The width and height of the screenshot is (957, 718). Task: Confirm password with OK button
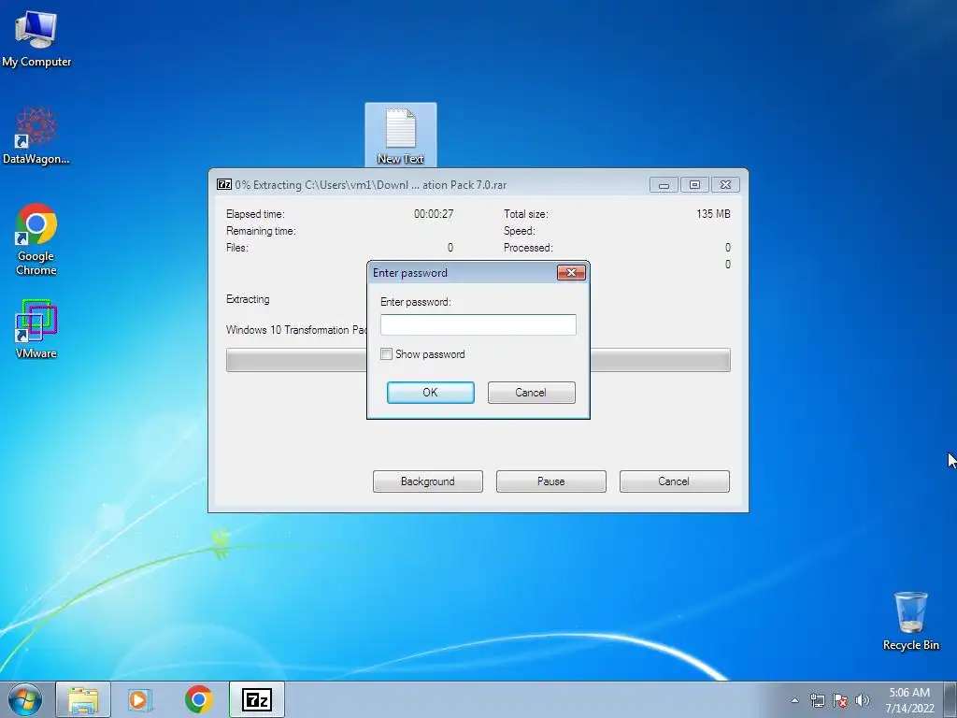pos(430,393)
